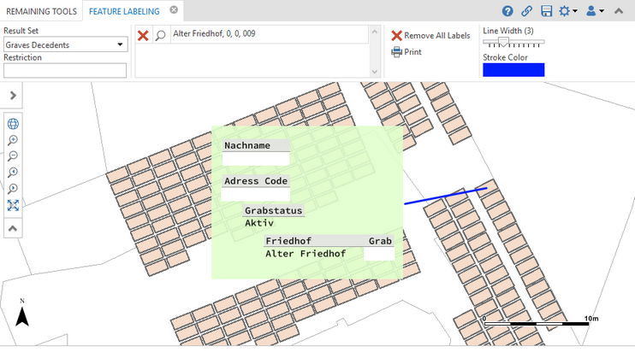The image size is (635, 364).
Task: Click the zoom to extent arrows icon
Action: [13, 205]
